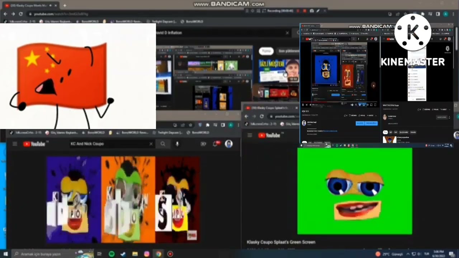Image resolution: width=459 pixels, height=258 pixels.
Task: Open Instagram from the taskbar
Action: pos(147,254)
